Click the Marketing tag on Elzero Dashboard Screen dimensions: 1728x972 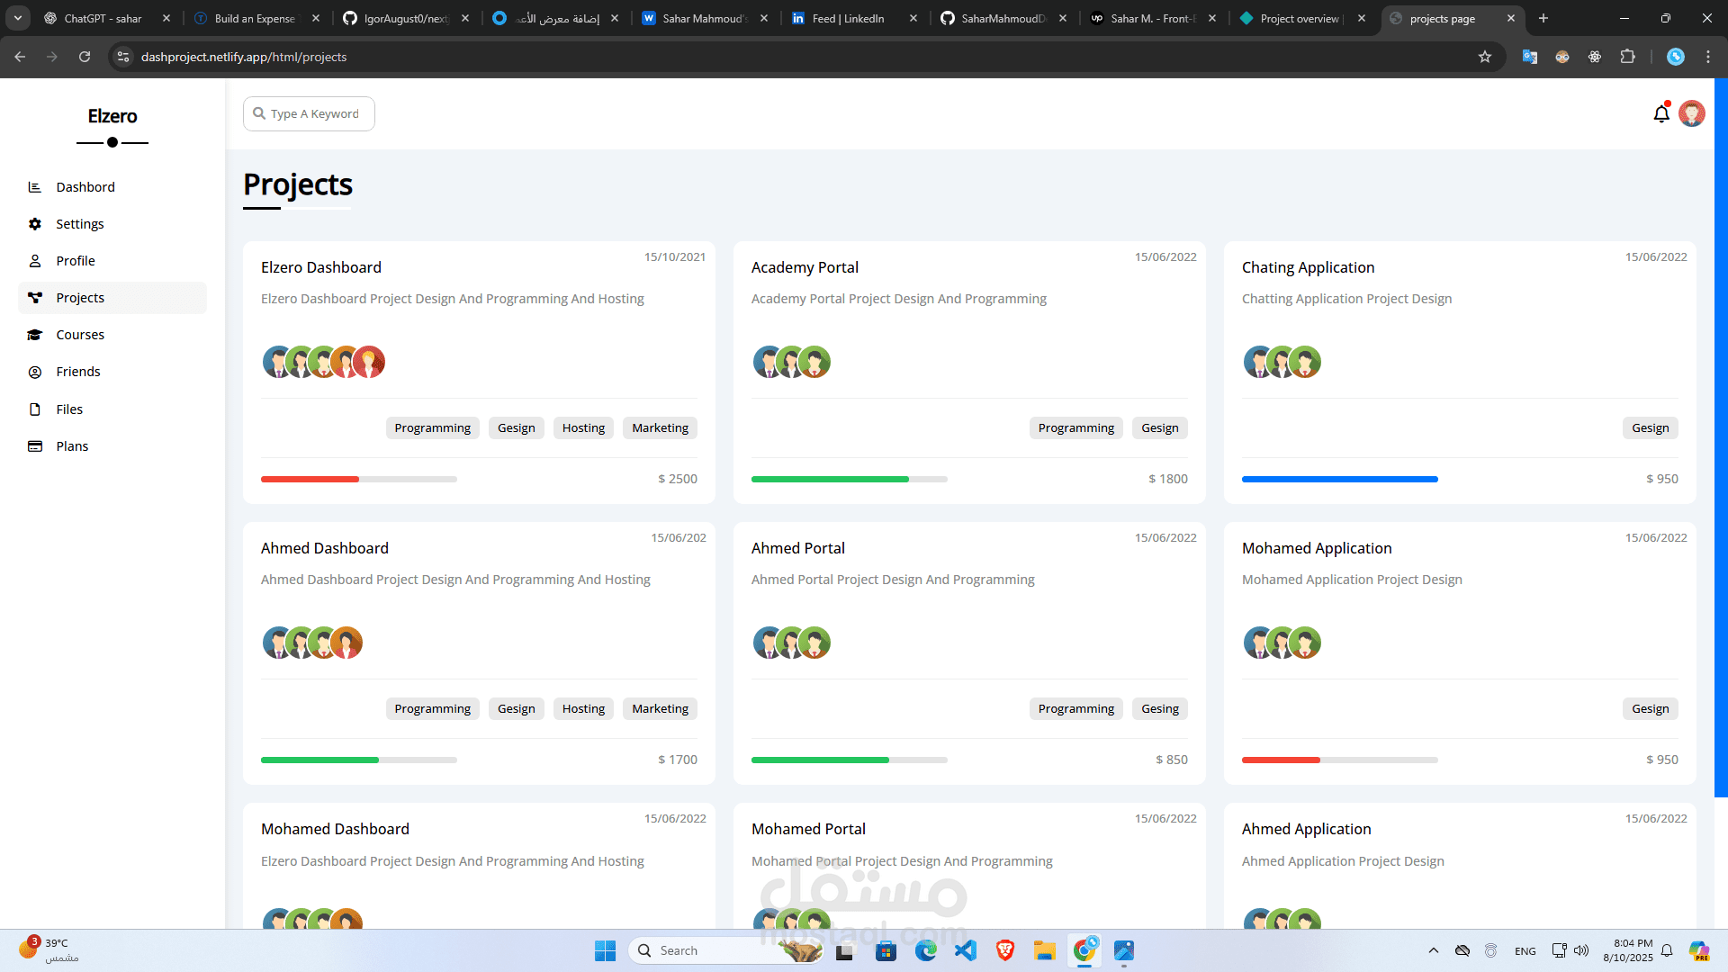[x=660, y=428]
